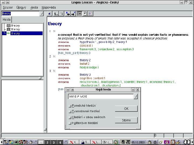Open the Hesla menu
The height and width of the screenshot is (145, 194).
click(x=34, y=8)
